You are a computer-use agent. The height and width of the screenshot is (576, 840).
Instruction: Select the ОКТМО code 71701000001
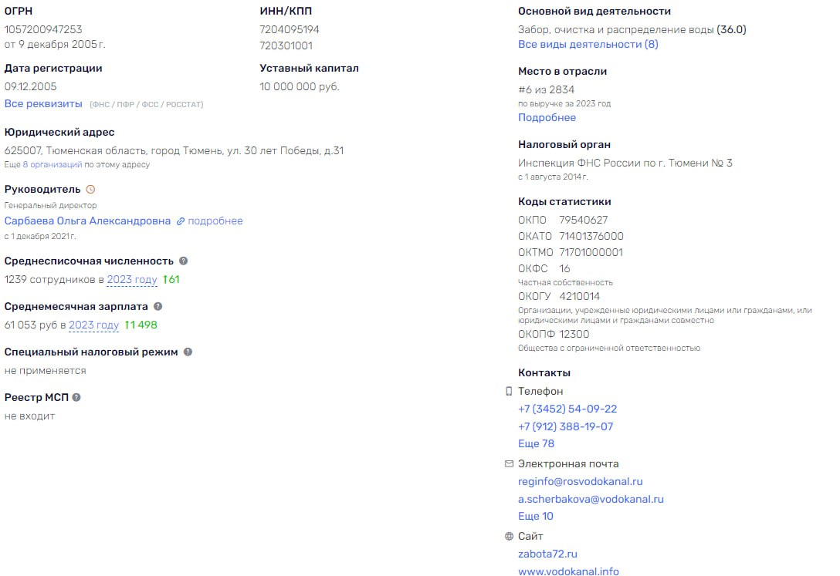pos(591,252)
